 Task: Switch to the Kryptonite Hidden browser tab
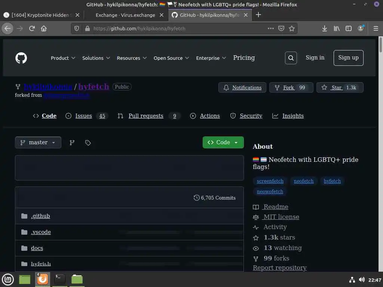click(x=40, y=15)
